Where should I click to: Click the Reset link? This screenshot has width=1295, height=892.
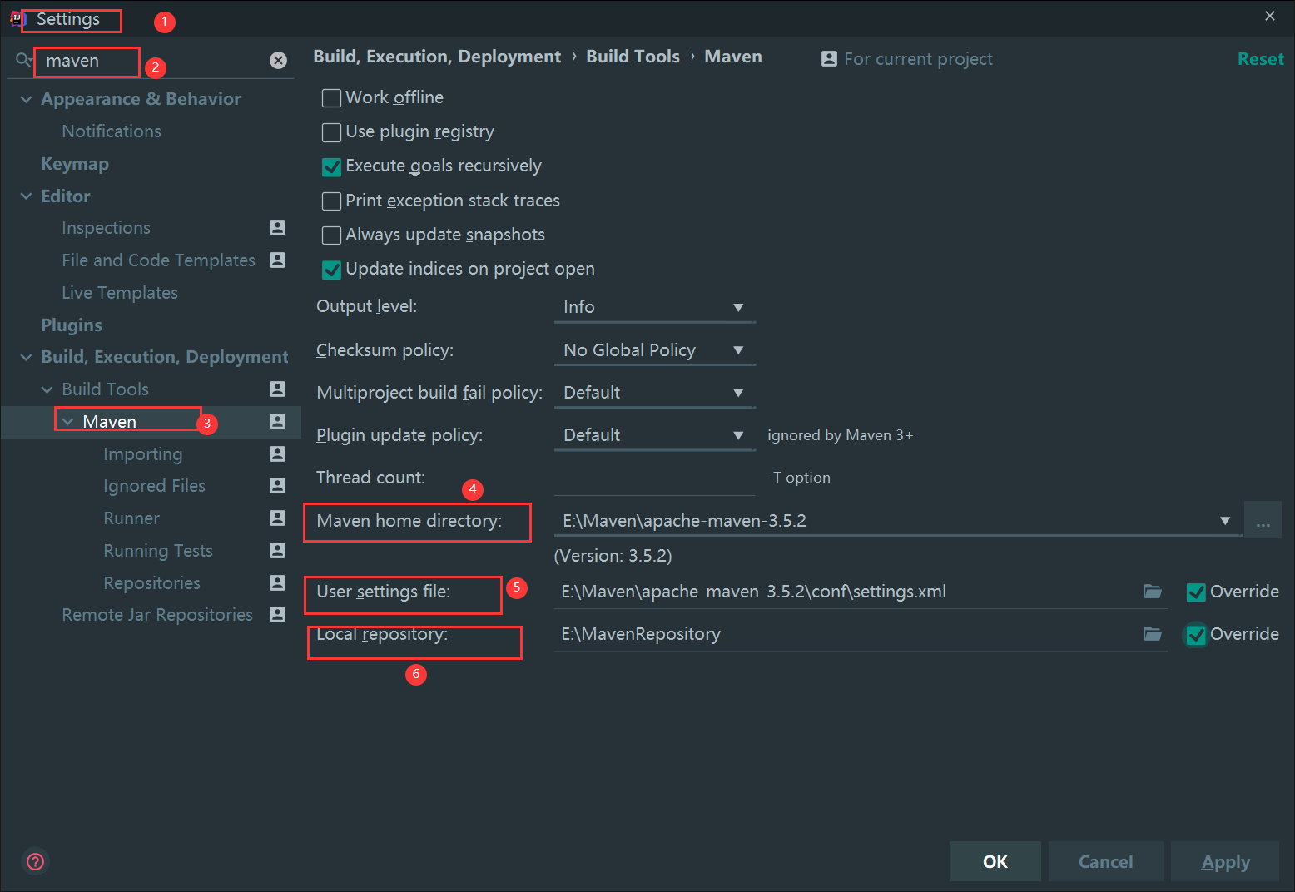(x=1260, y=59)
